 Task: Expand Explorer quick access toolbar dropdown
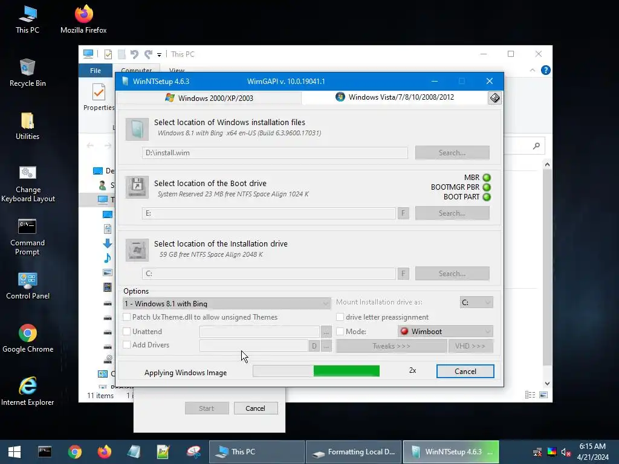(159, 54)
